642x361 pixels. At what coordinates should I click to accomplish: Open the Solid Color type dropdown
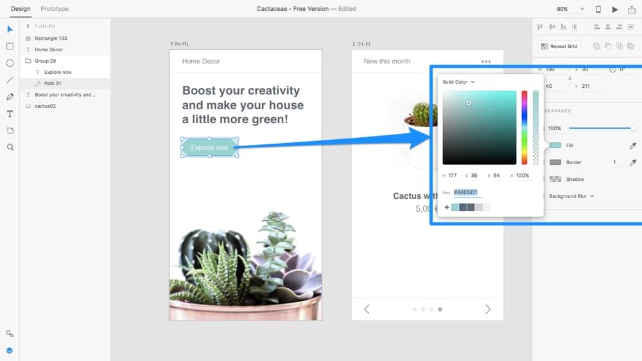coord(458,82)
